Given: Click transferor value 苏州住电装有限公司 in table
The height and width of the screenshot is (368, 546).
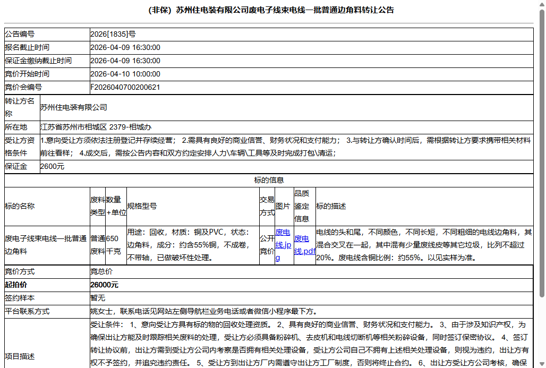Looking at the screenshot, I should (x=73, y=107).
